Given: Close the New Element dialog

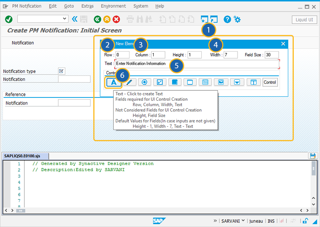Looking at the screenshot, I should click(283, 44).
